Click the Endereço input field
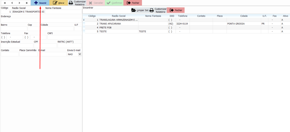Screen dimensions: 290x132 coord(41,20)
